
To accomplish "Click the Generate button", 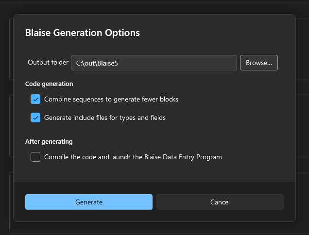I will (x=89, y=202).
